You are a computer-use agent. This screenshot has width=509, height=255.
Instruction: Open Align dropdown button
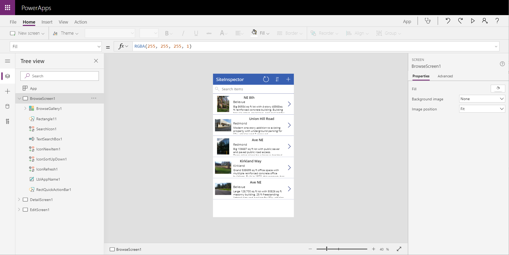(357, 33)
